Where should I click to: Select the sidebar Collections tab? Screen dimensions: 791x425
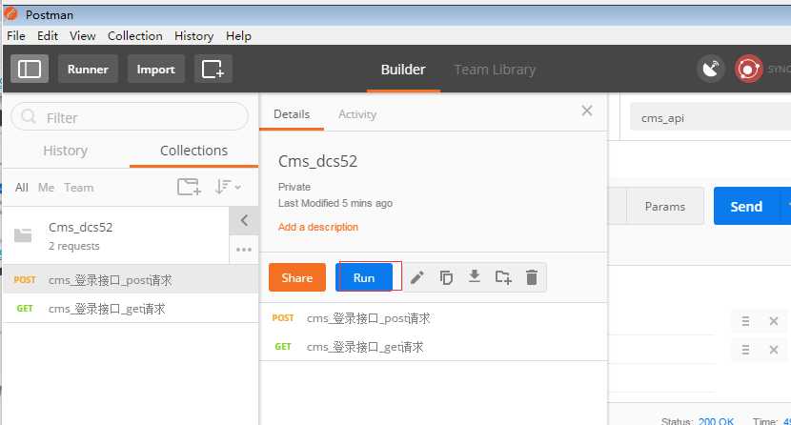pyautogui.click(x=193, y=151)
